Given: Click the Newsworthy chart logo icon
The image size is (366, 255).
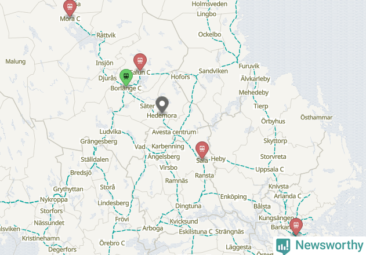Looking at the screenshot, I should [x=283, y=246].
